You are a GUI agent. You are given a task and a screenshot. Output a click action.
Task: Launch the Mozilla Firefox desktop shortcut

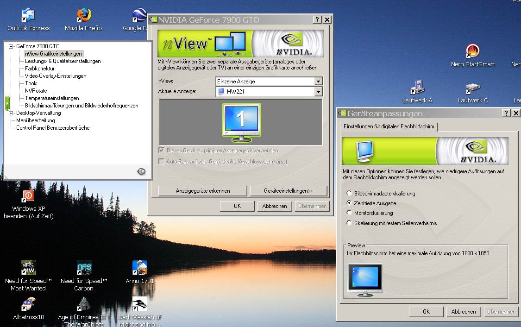click(84, 15)
